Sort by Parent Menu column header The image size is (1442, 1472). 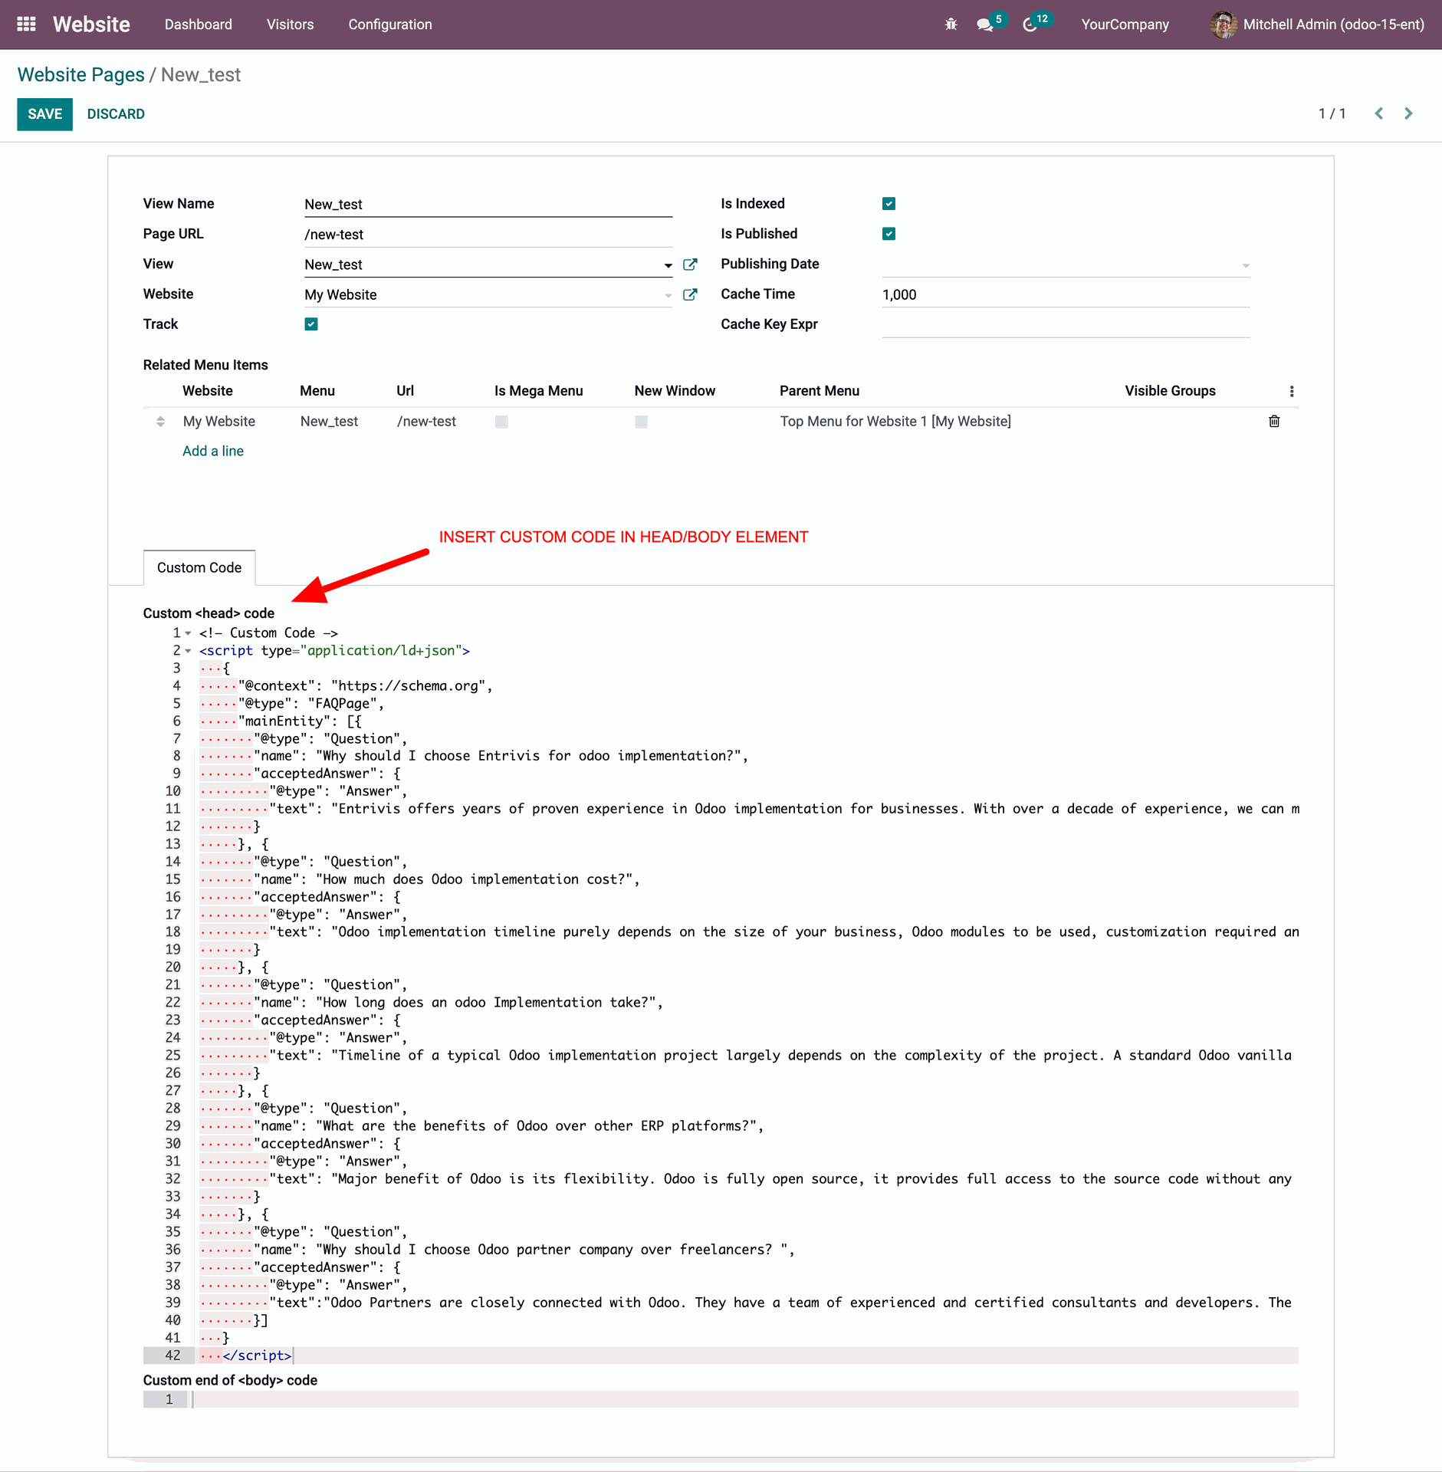pyautogui.click(x=820, y=391)
